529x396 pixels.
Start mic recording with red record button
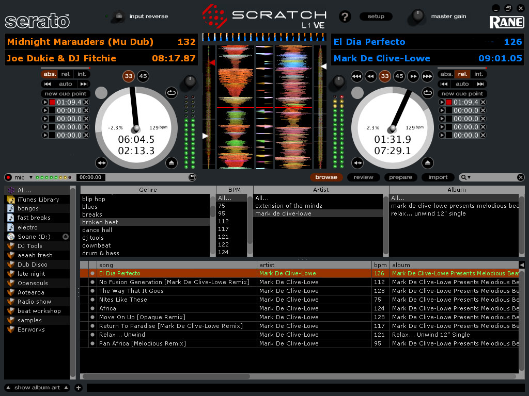tap(8, 177)
